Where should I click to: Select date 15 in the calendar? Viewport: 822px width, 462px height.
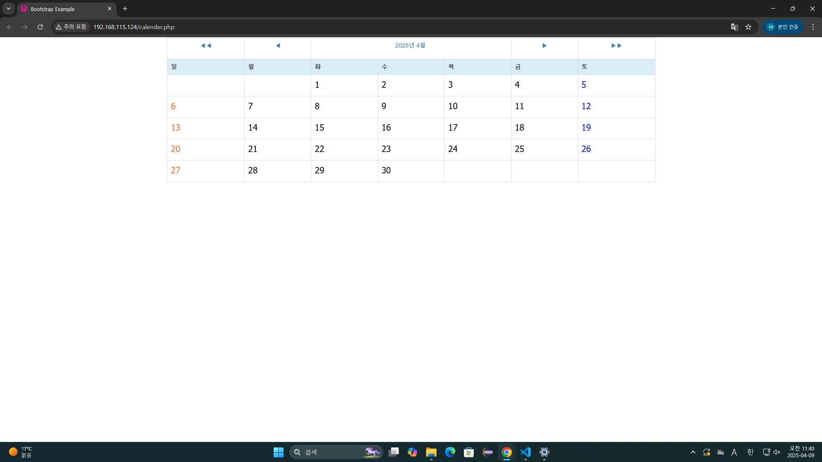click(320, 128)
